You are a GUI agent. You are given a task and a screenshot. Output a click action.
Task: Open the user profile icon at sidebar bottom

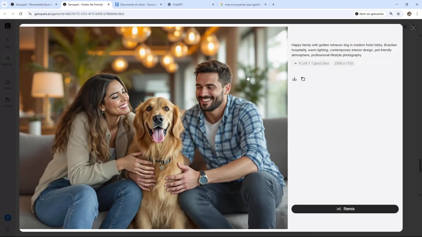(x=8, y=229)
